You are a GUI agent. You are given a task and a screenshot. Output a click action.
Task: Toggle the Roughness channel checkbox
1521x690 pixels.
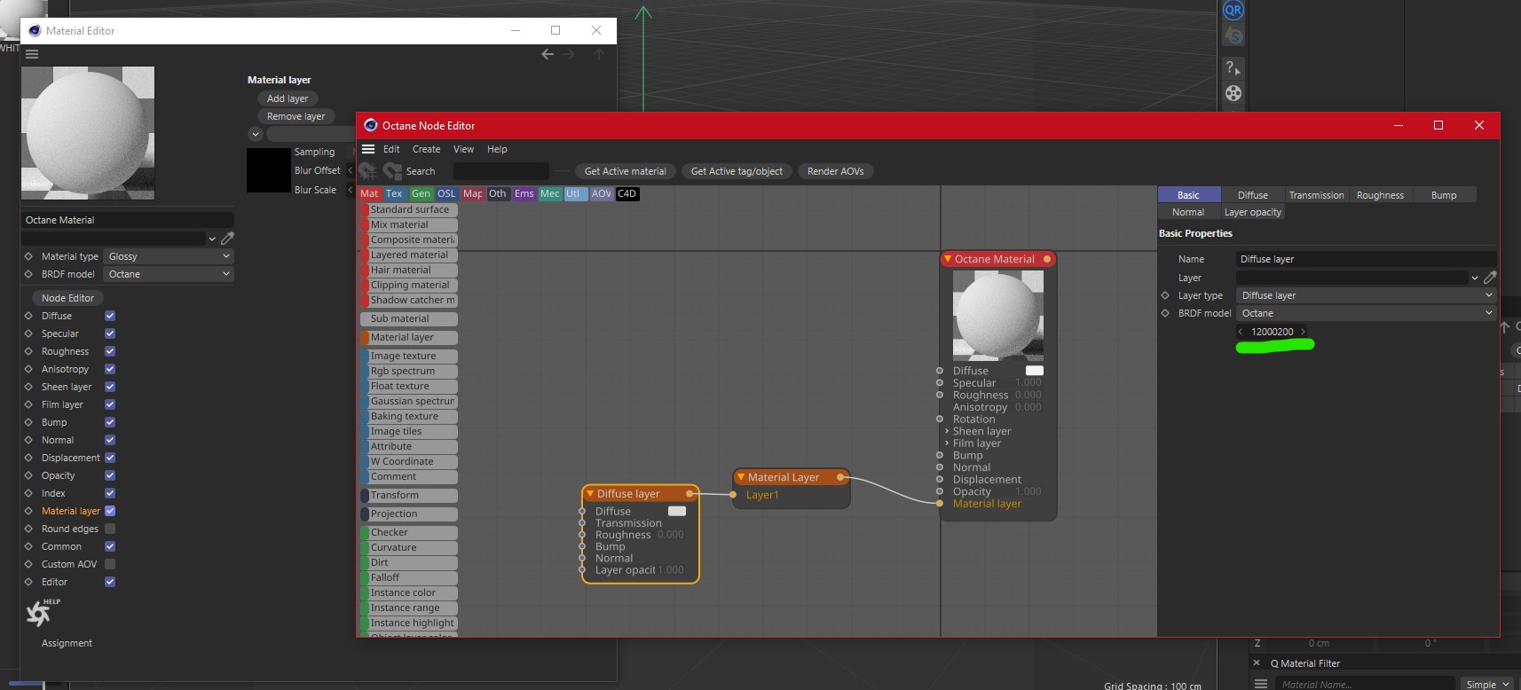coord(110,351)
